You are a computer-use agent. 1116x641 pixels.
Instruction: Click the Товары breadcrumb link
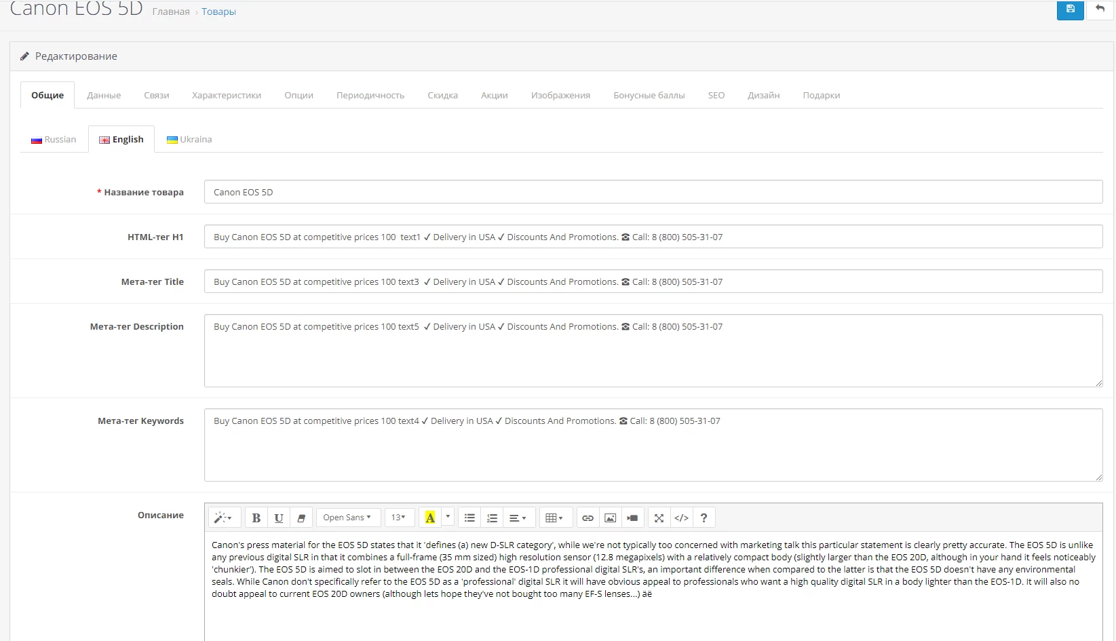[x=218, y=12]
